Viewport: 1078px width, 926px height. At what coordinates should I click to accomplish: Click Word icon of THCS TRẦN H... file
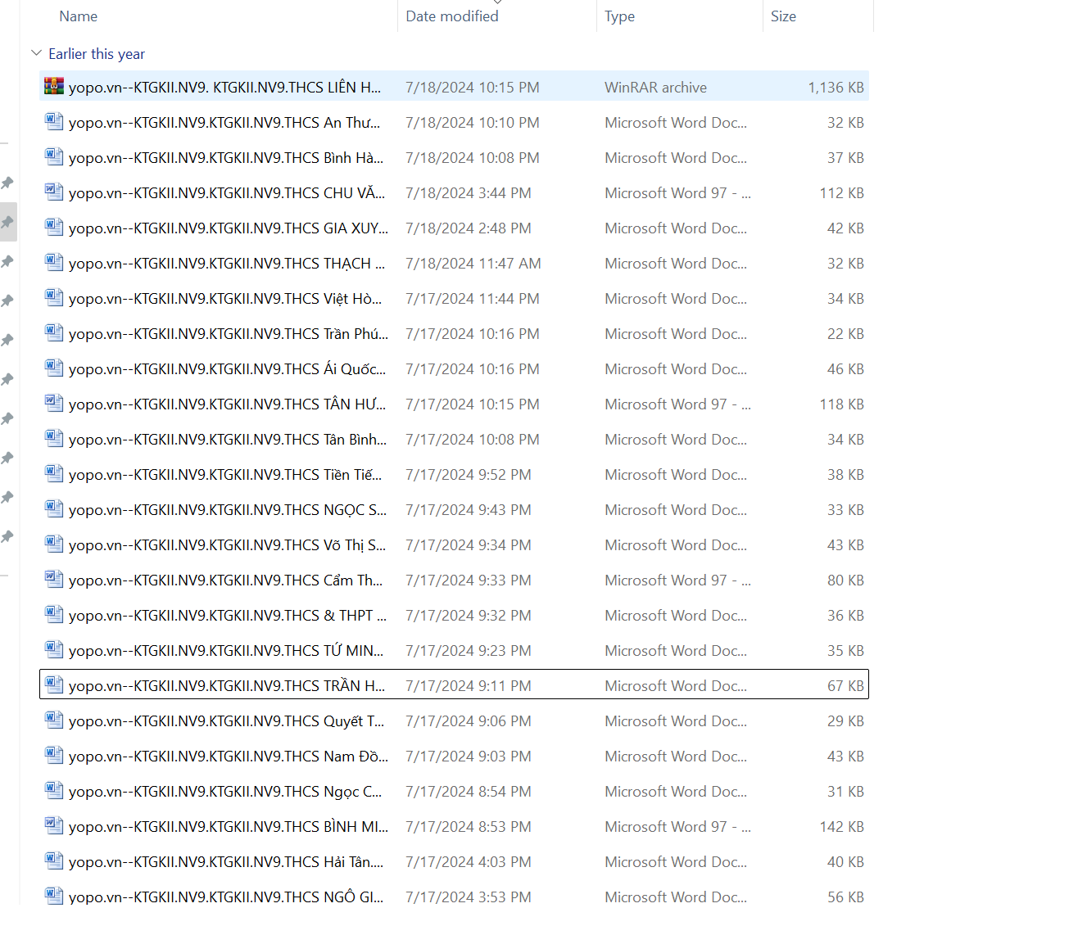(x=54, y=684)
